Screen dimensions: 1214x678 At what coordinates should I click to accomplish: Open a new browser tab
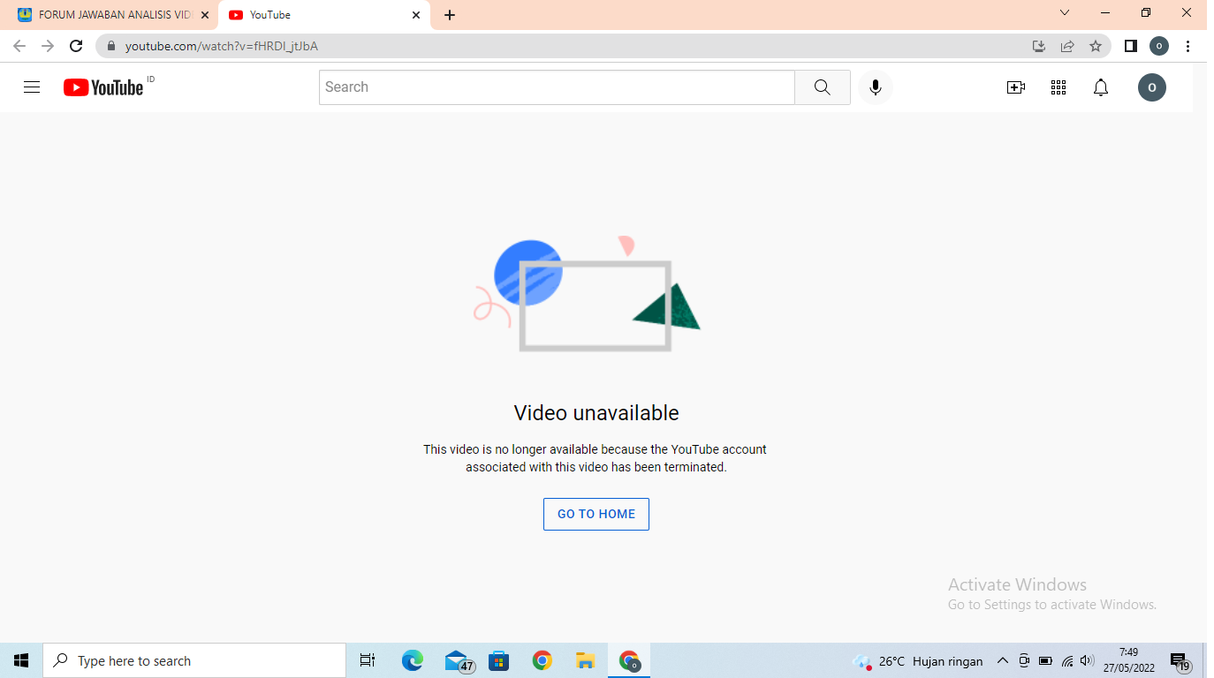click(x=450, y=15)
